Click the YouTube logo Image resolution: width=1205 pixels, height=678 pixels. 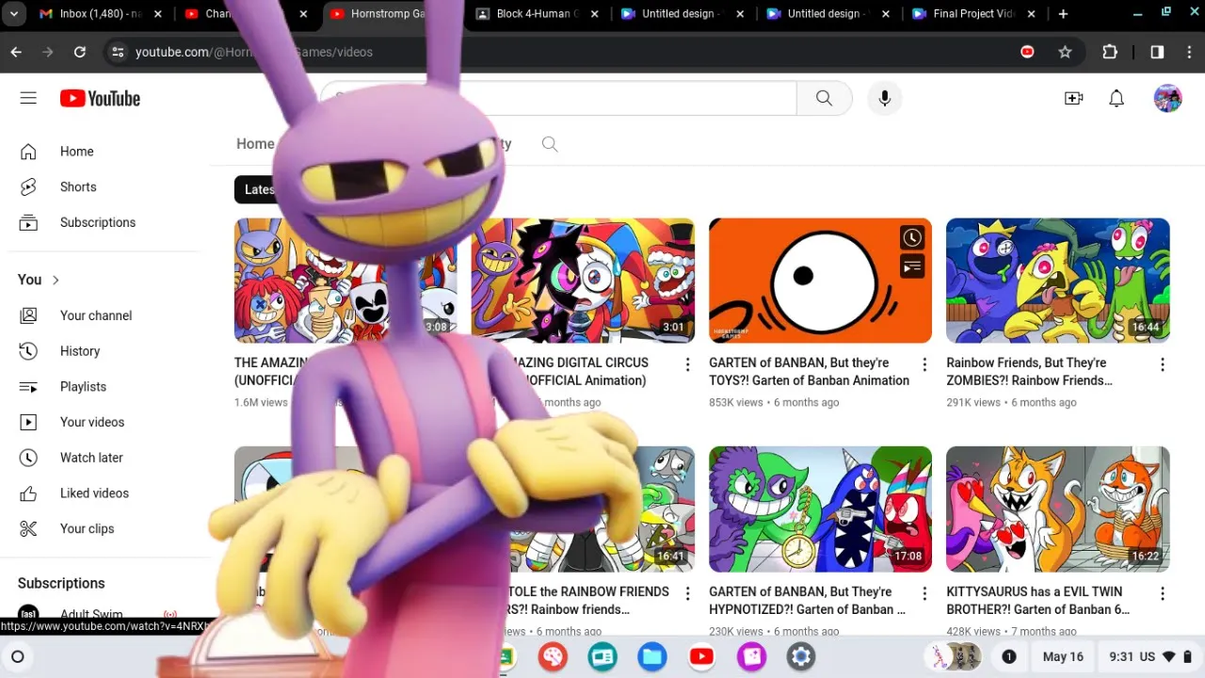coord(100,98)
